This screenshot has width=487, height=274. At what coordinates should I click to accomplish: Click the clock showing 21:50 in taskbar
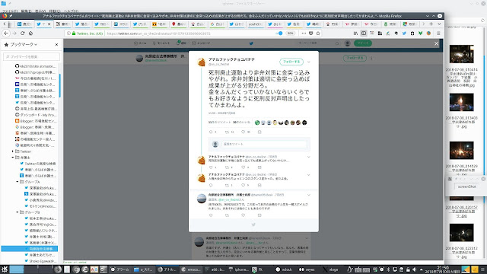pos(443,269)
